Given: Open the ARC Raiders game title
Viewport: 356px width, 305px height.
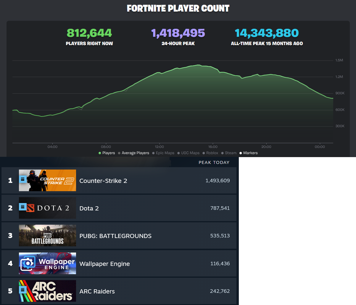Looking at the screenshot, I should pyautogui.click(x=97, y=291).
